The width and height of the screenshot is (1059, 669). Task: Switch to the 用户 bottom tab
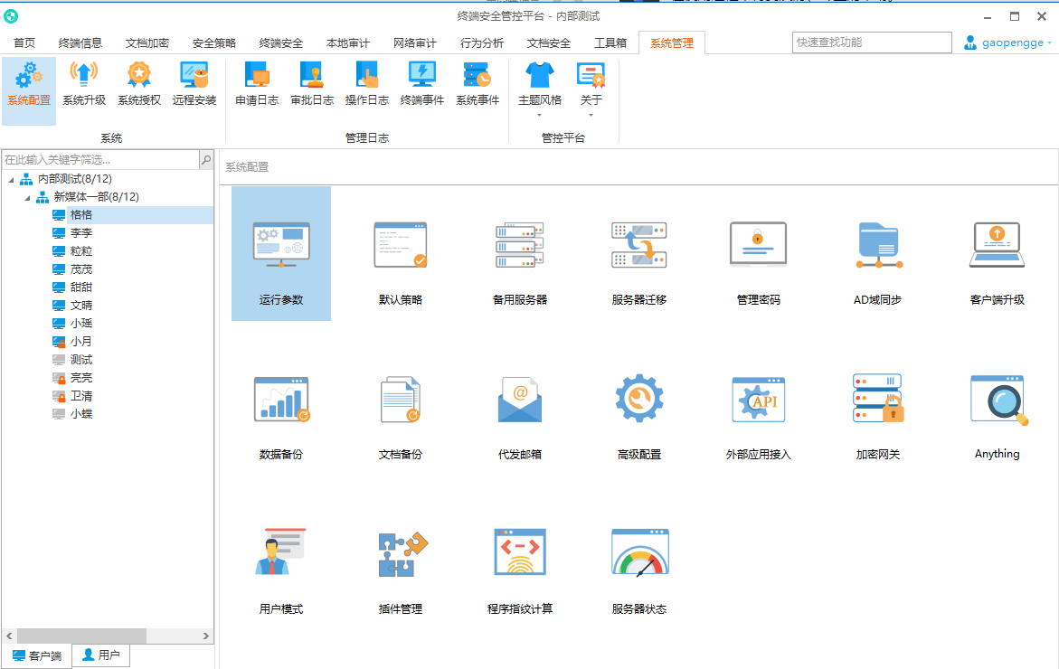pos(101,655)
